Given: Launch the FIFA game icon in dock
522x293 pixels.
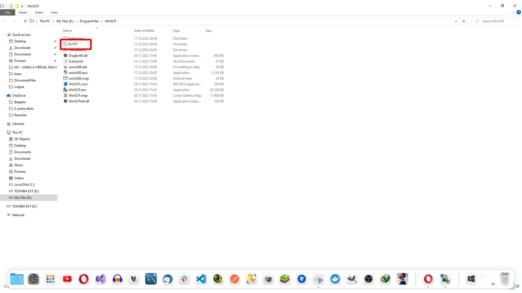Looking at the screenshot, I should tap(402, 279).
